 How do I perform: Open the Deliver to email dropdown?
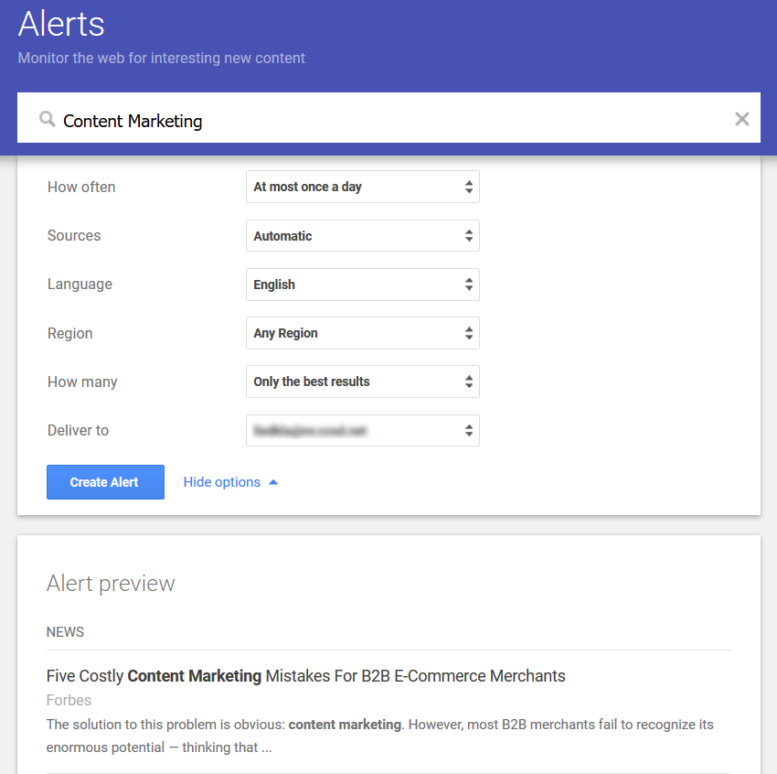[x=362, y=430]
